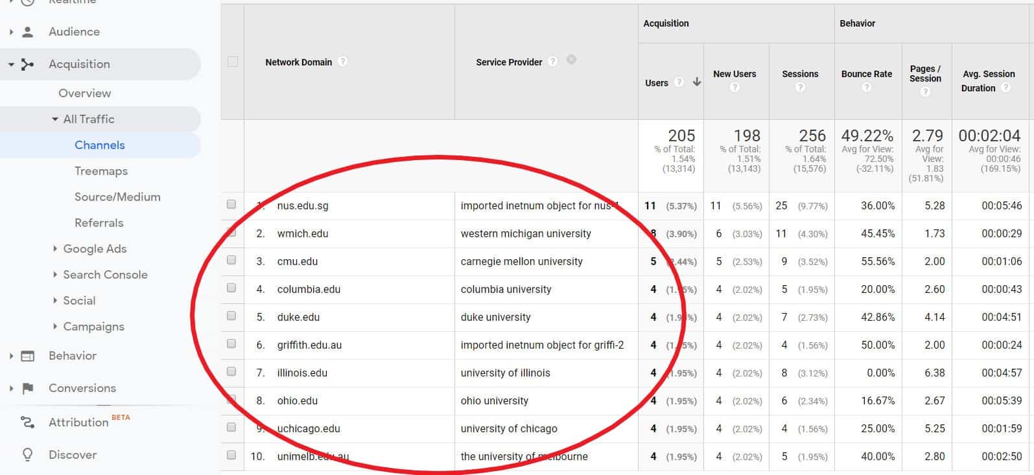Check the duke.edu row checkbox

pyautogui.click(x=231, y=316)
